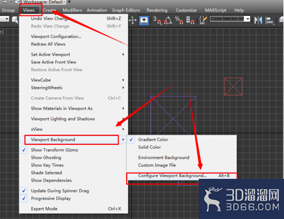Open the Graph Editors menu

pyautogui.click(x=126, y=10)
